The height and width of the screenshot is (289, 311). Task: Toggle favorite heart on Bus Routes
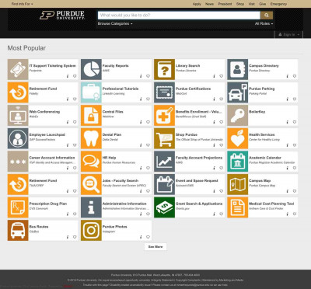(75, 237)
